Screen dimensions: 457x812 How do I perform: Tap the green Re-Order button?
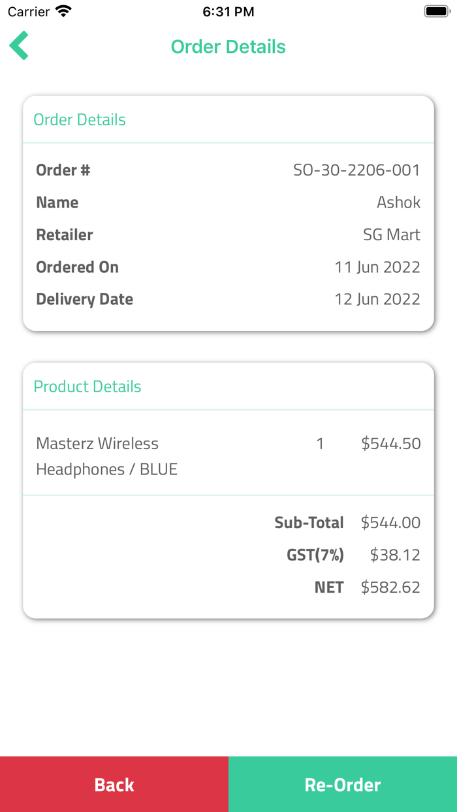point(343,784)
